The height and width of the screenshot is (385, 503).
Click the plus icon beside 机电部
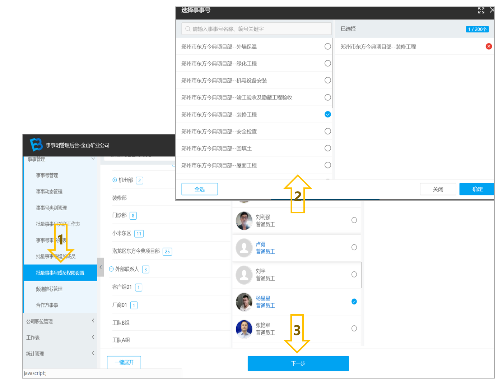click(x=115, y=180)
